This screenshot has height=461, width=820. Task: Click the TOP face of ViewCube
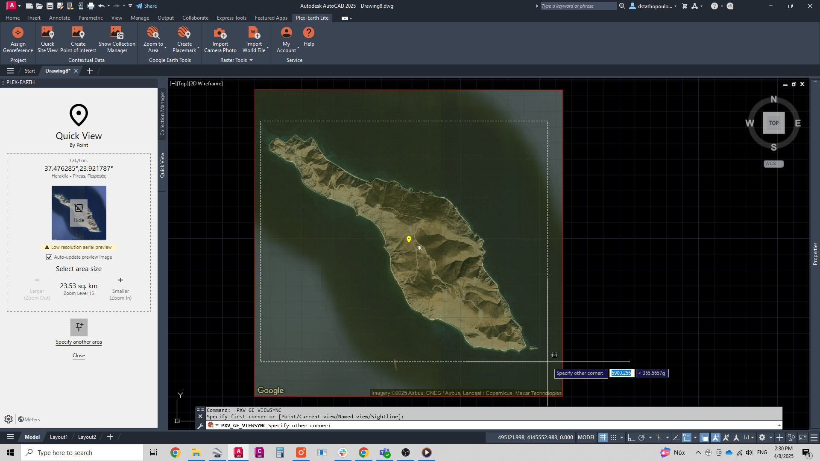coord(774,123)
